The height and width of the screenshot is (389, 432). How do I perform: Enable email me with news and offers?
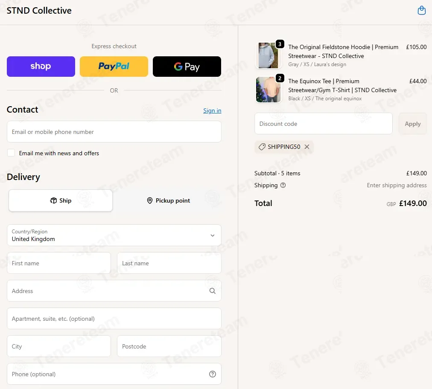[11, 153]
